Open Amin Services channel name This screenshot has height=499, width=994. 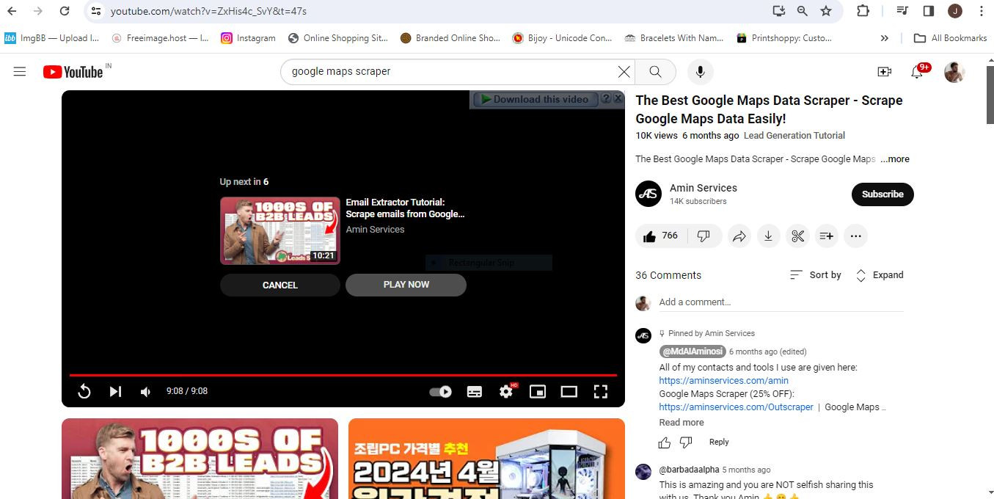click(703, 188)
